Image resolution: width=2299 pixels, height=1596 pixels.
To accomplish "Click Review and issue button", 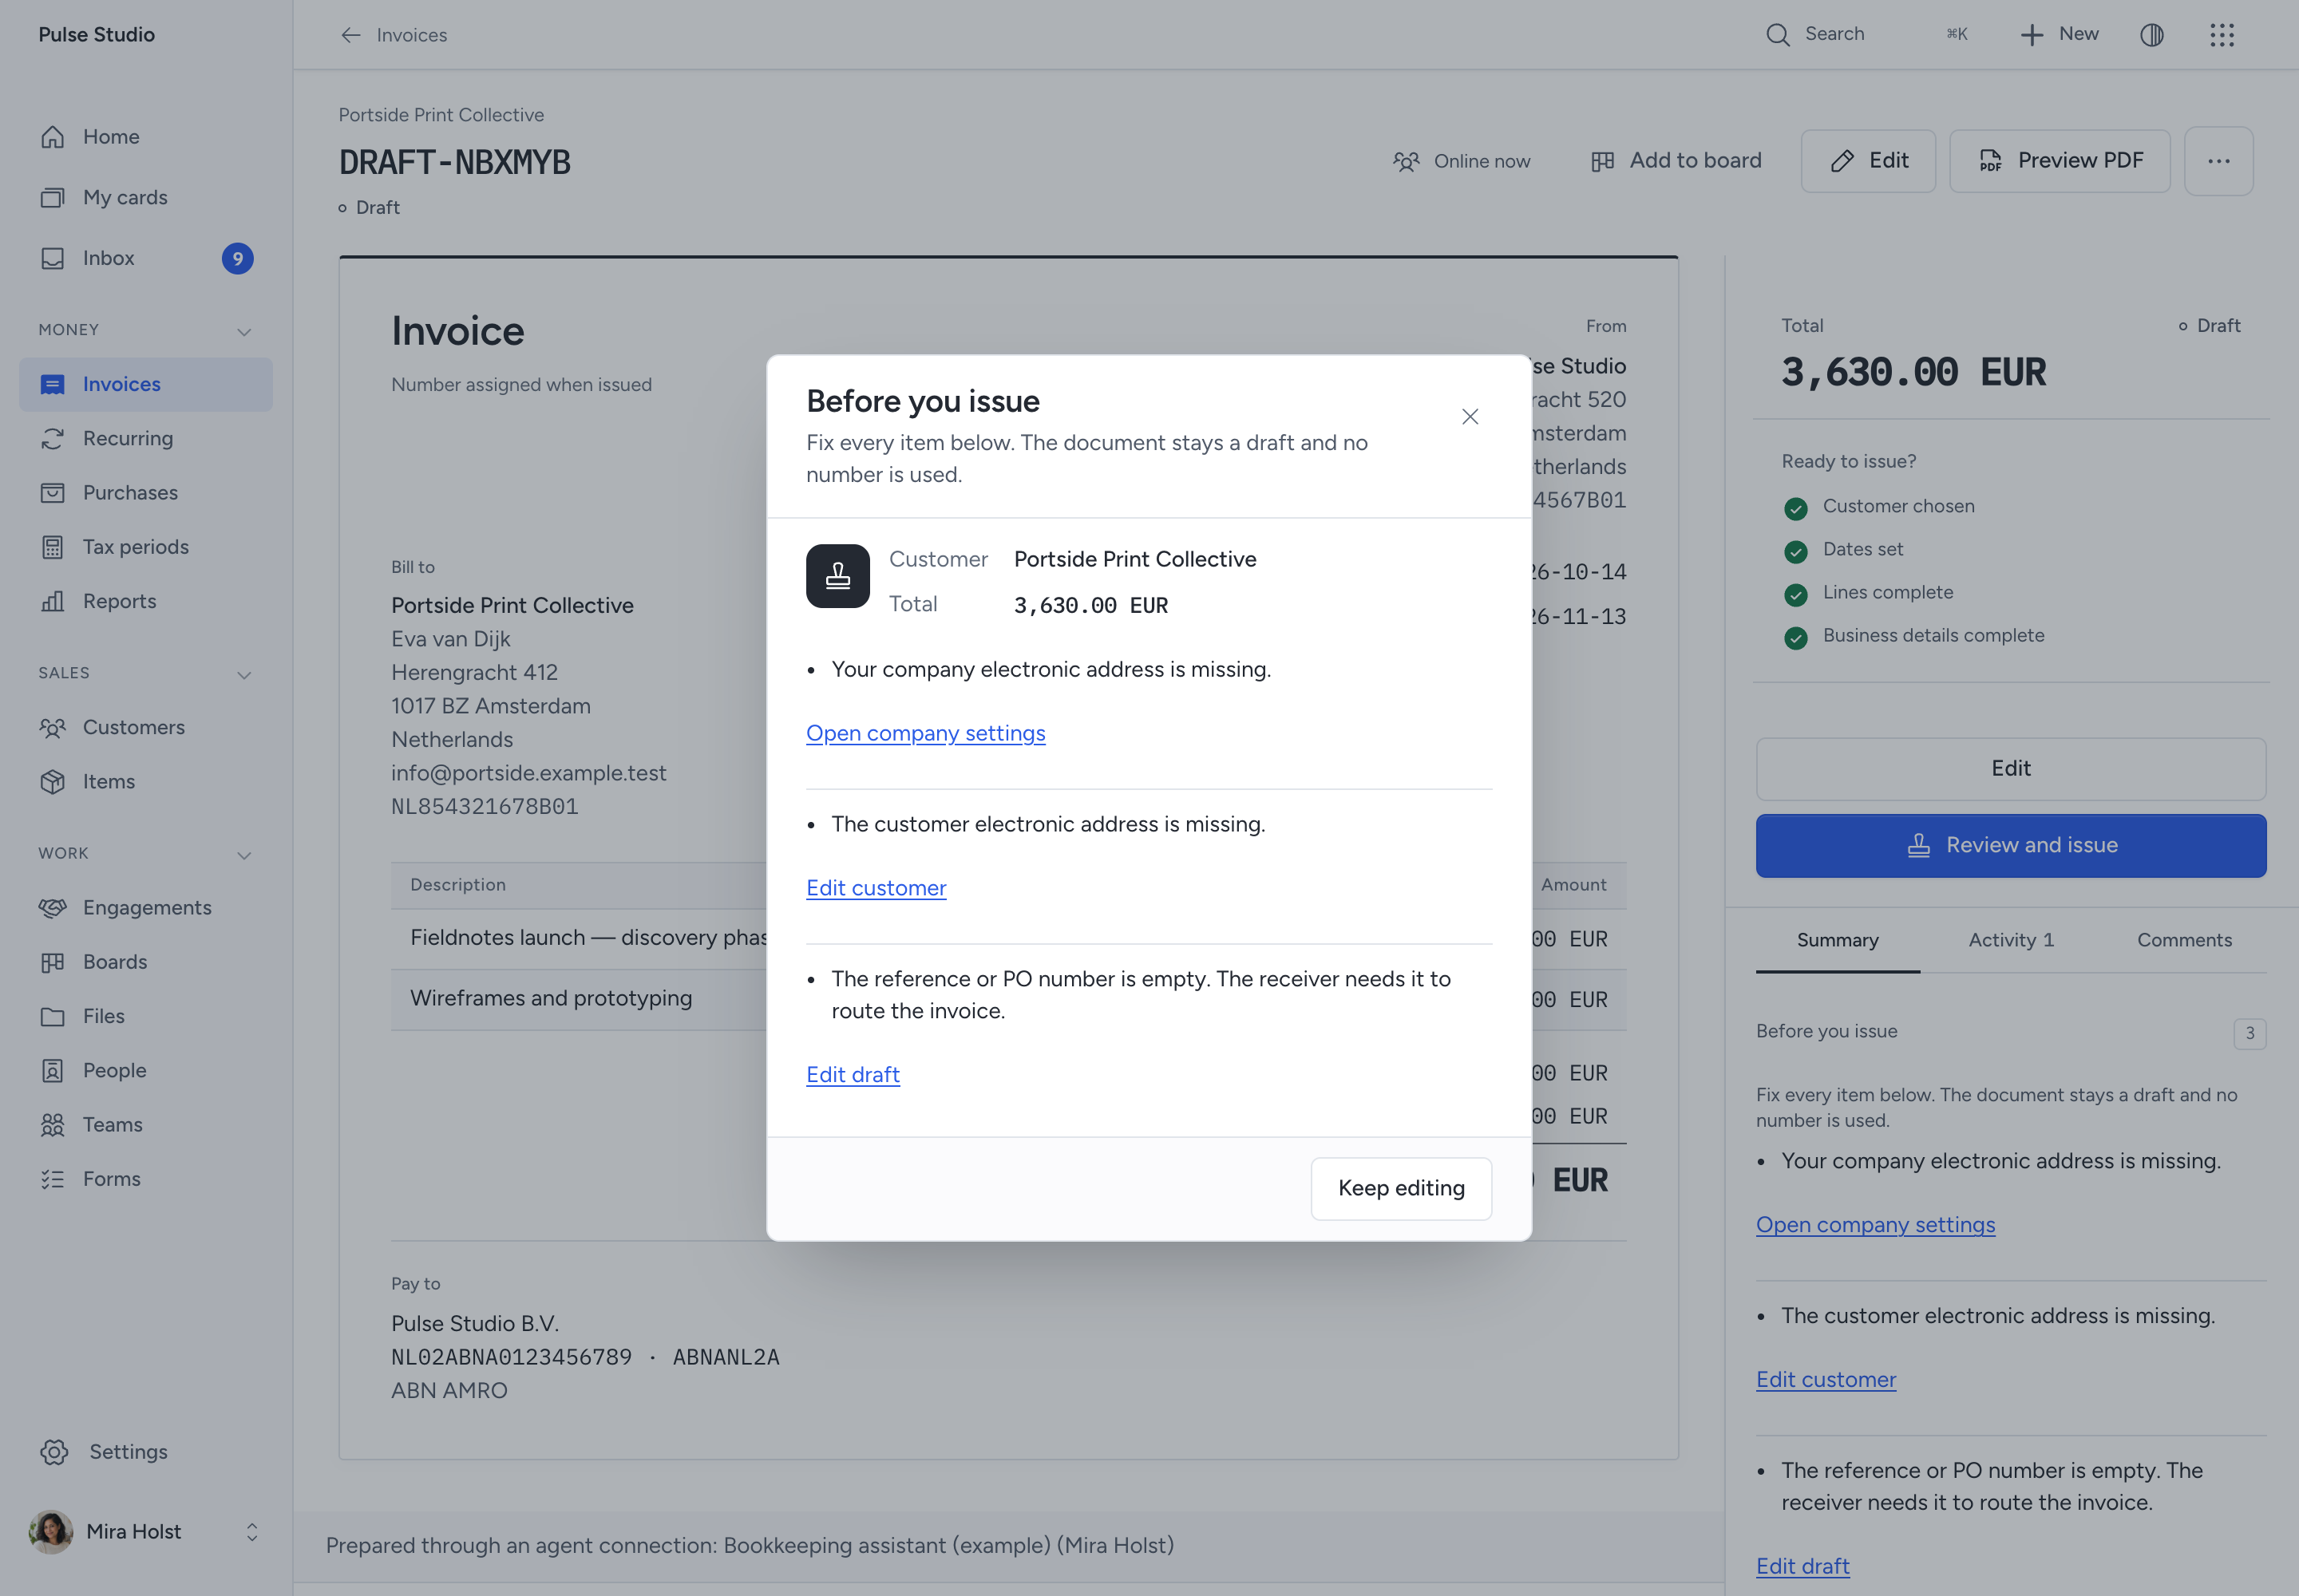I will click(2011, 846).
